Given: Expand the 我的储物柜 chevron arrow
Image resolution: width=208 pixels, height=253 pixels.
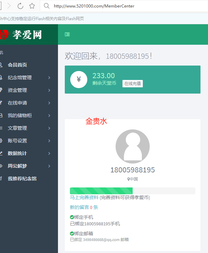Looking at the screenshot, I should click(x=49, y=115).
